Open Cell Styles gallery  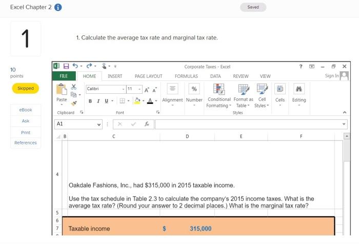coord(262,96)
